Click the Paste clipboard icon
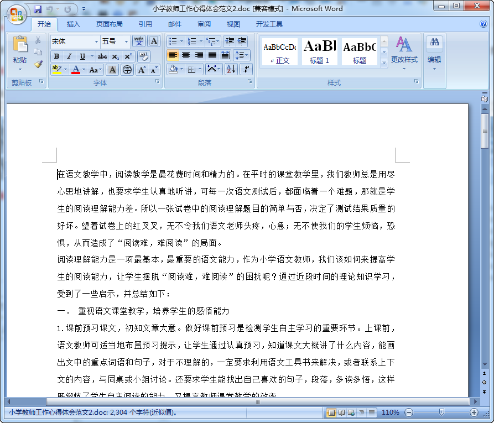The width and height of the screenshot is (494, 423). 20,44
